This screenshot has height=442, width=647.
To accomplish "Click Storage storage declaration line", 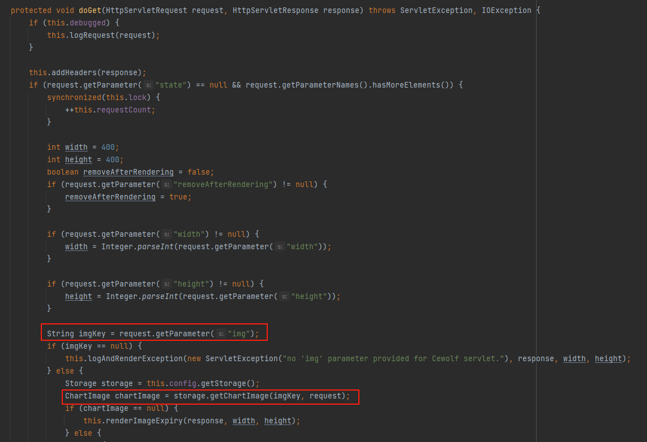I will coord(162,384).
